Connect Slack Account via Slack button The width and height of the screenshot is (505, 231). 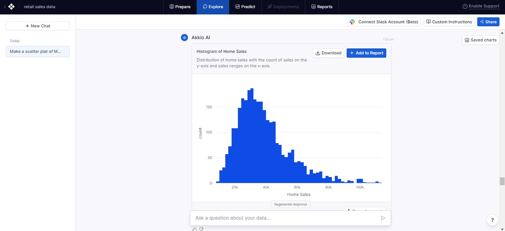click(384, 22)
